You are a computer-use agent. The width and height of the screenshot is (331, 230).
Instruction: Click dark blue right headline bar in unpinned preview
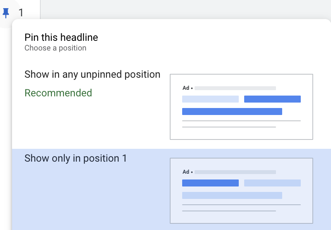coord(272,99)
